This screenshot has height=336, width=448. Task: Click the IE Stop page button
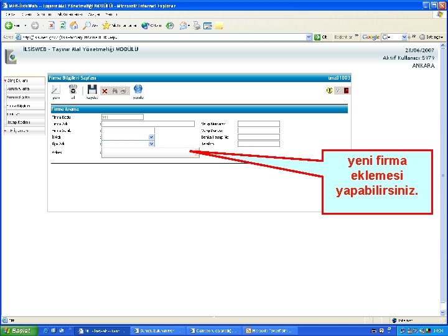pos(52,26)
